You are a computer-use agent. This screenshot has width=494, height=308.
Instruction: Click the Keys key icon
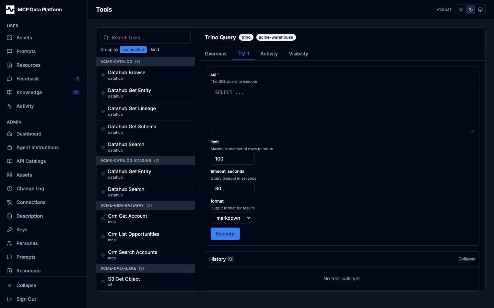(10, 230)
